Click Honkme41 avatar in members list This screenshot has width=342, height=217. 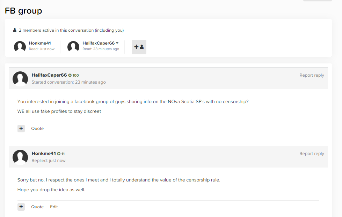[20, 47]
